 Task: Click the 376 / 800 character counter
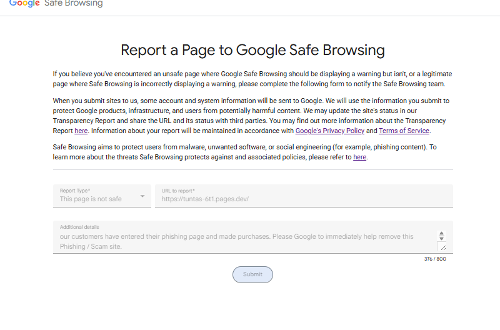click(x=435, y=259)
